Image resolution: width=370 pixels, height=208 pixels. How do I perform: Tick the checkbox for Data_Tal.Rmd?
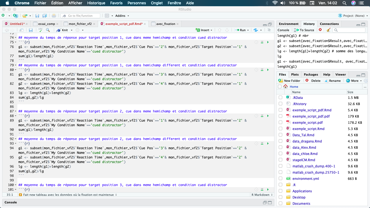pos(280,135)
